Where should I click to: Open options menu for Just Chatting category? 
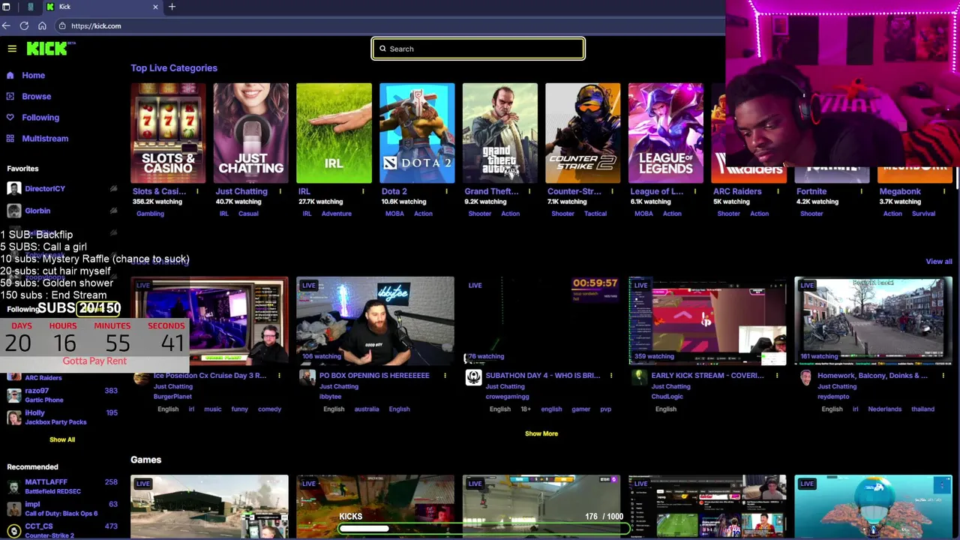280,191
